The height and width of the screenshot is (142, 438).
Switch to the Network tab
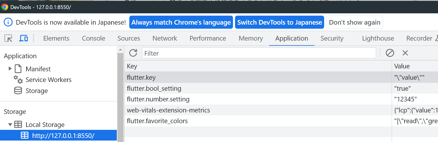tap(165, 38)
